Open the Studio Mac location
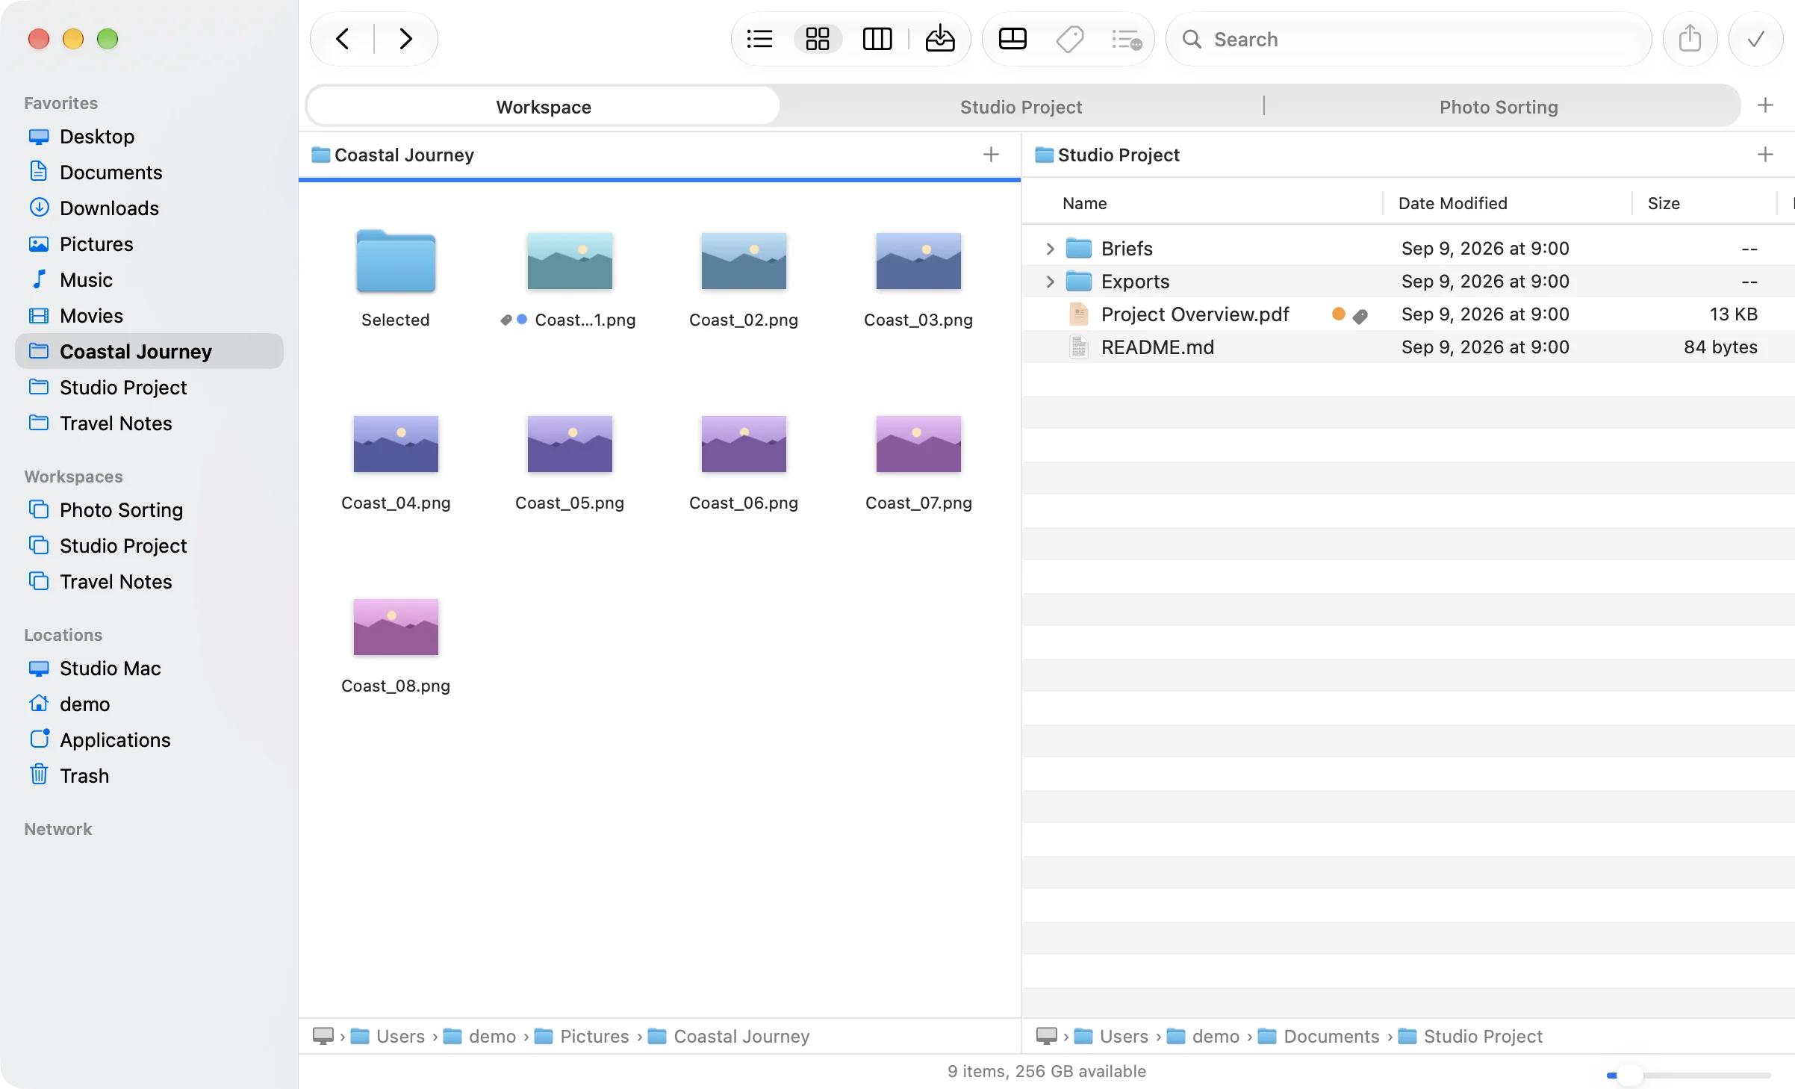Screen dimensions: 1795x1089 click(149, 668)
